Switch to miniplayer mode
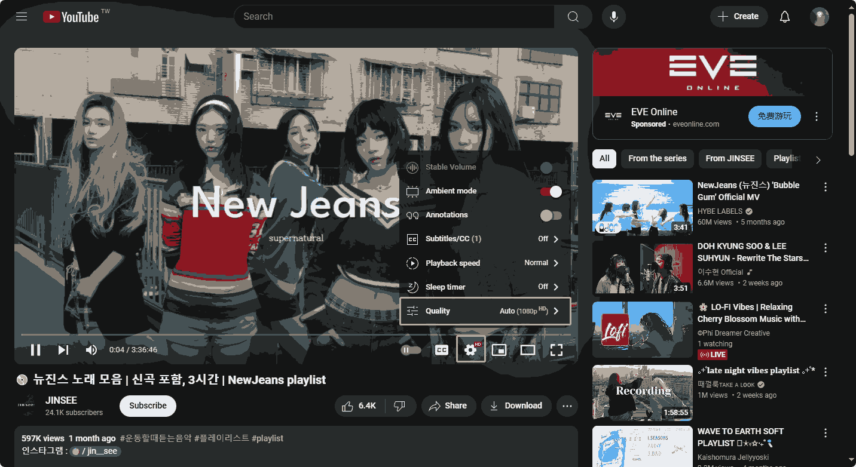 pyautogui.click(x=499, y=350)
